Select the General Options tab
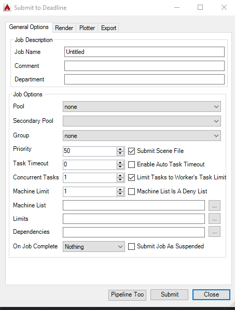 pyautogui.click(x=29, y=27)
